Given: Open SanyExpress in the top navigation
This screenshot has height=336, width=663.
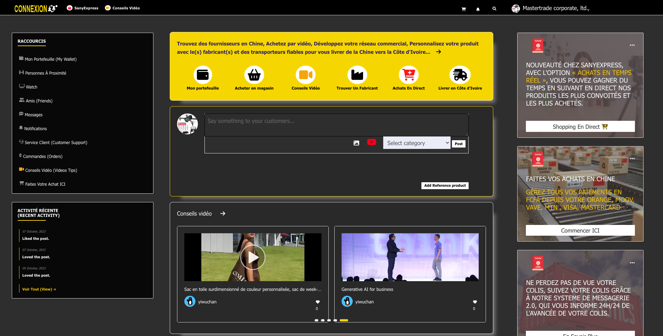Looking at the screenshot, I should coord(83,8).
